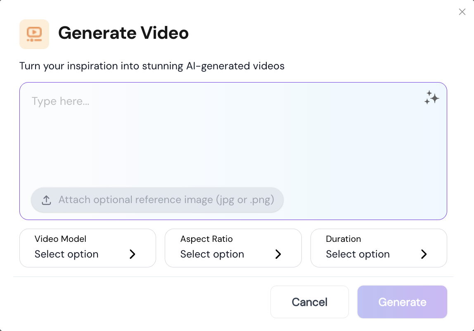Screen dimensions: 474x331
Task: Click 'Select option' under Duration
Action: tap(358, 254)
